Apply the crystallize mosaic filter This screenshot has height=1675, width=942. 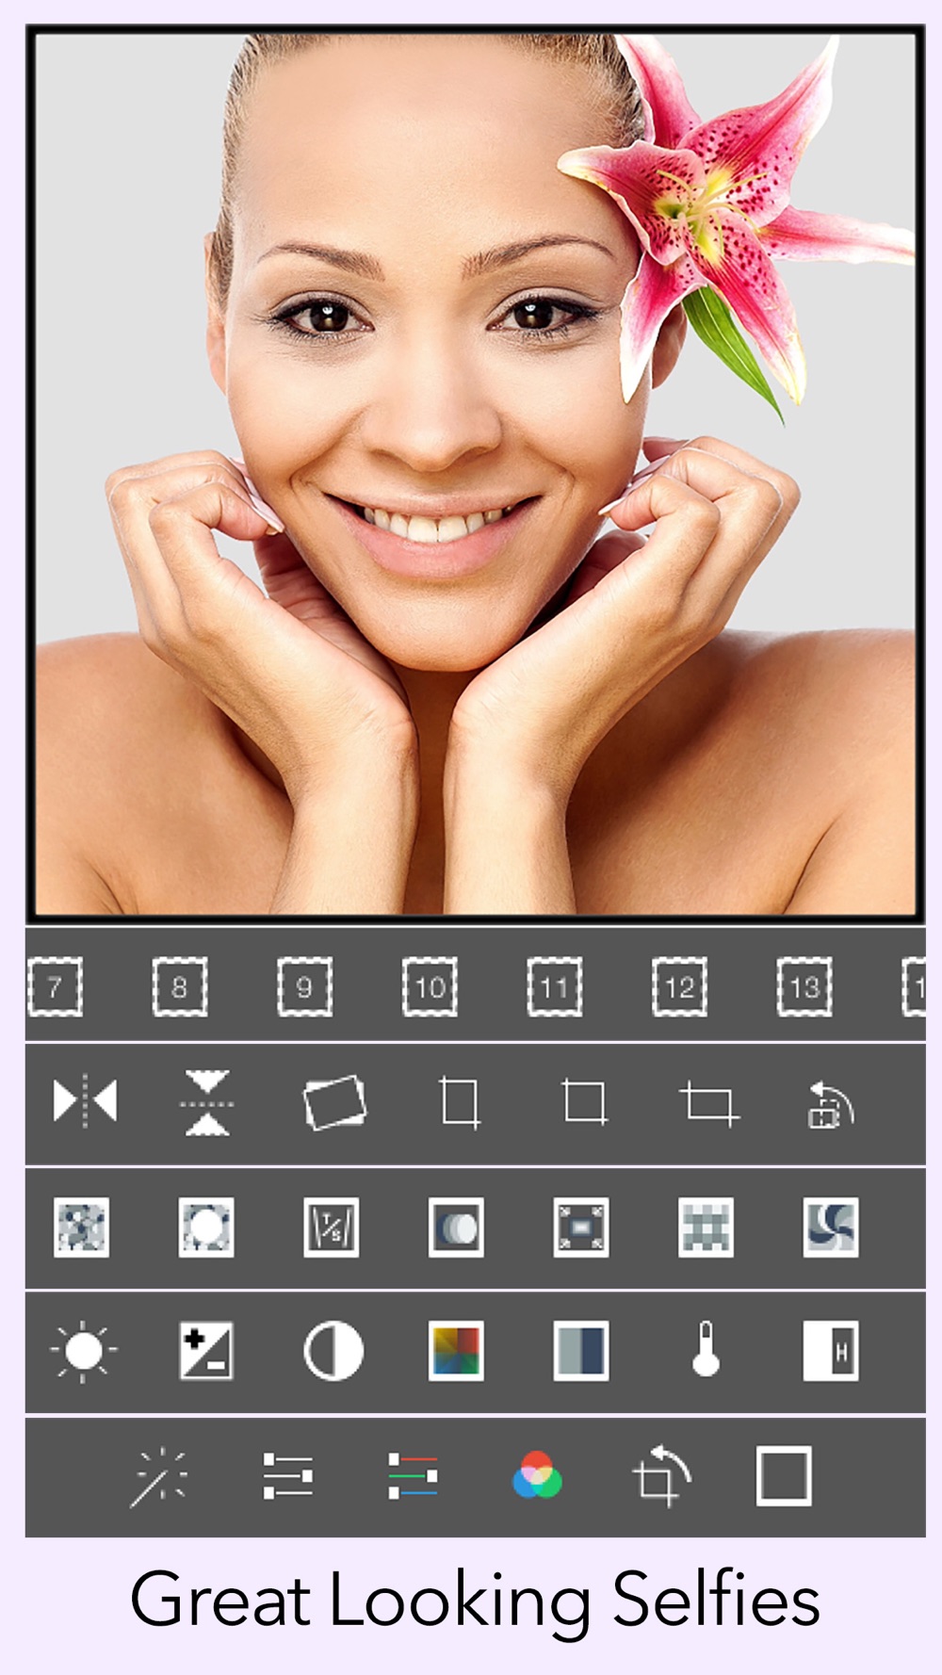click(x=82, y=1228)
